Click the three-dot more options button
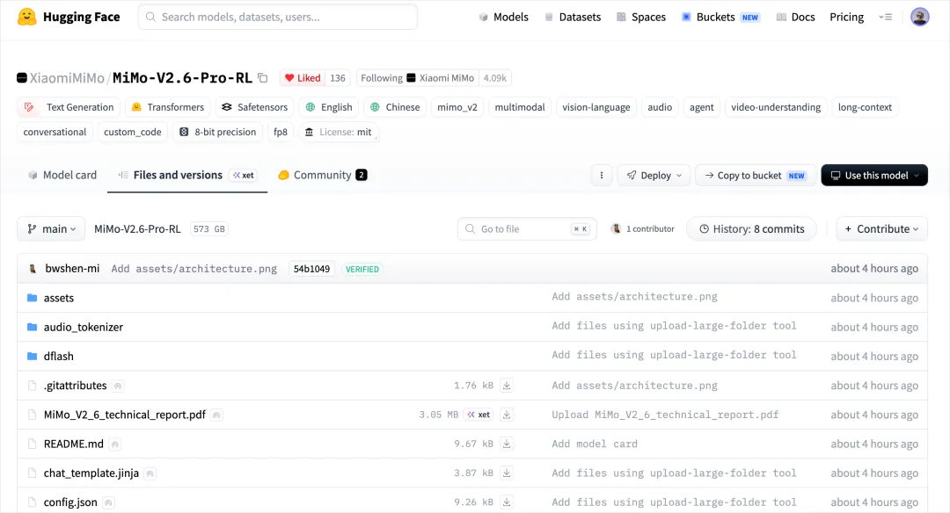This screenshot has width=950, height=513. point(602,176)
